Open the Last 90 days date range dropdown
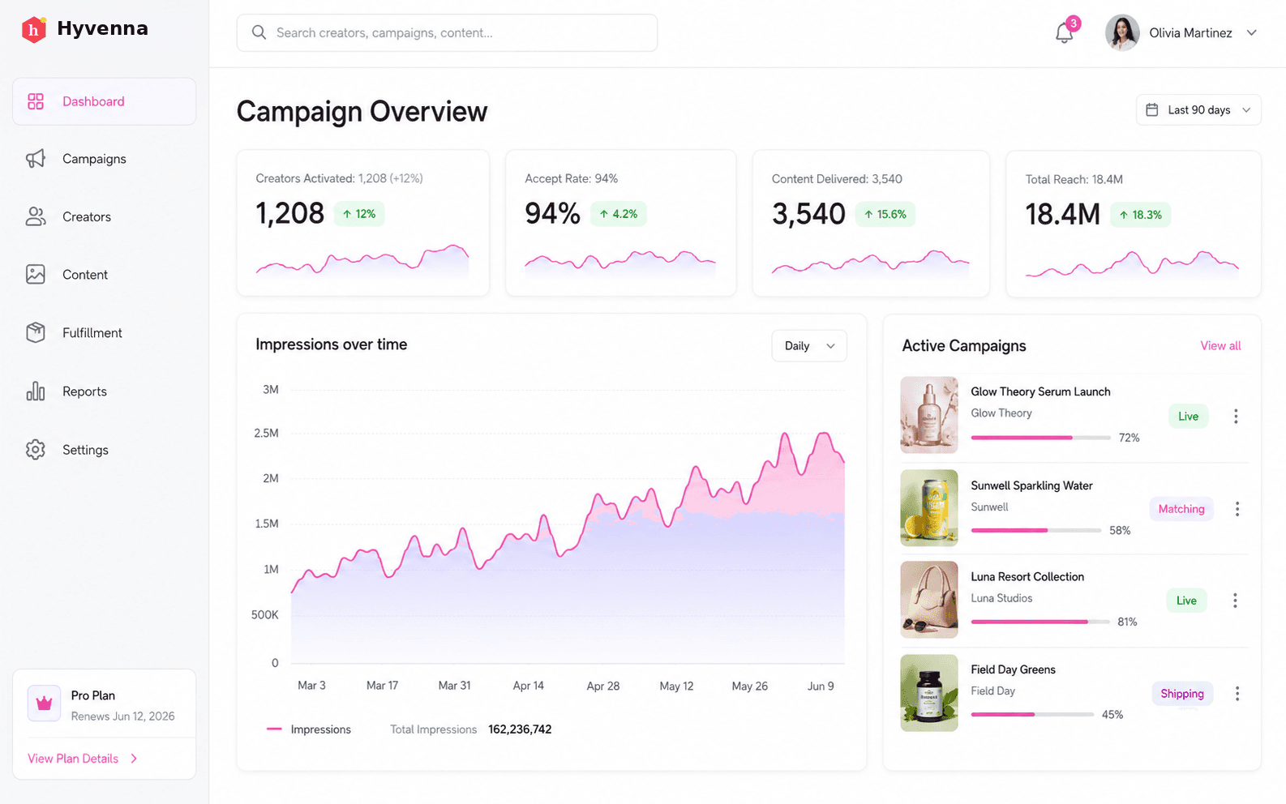Screen dimensions: 1286x804 (1198, 110)
